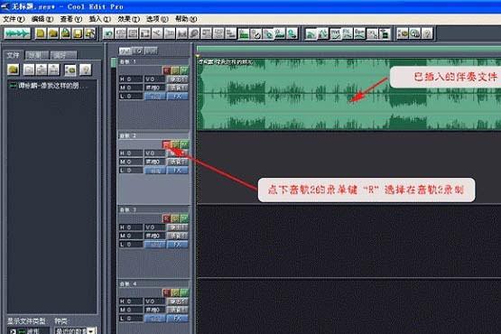501x334 pixels.
Task: Click track 1 volume V 0 field
Action: click(x=155, y=79)
